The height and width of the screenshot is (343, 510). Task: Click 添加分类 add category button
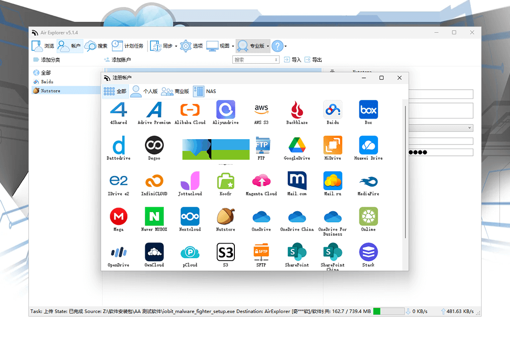[47, 60]
